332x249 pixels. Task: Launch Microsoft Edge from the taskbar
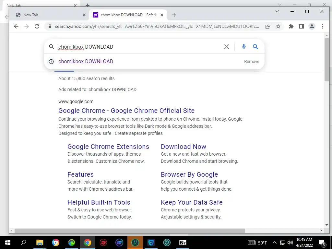[x=72, y=243]
